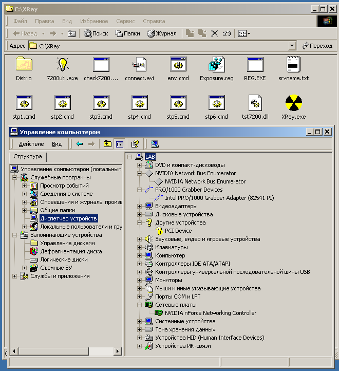The width and height of the screenshot is (339, 371).
Task: Toggle the Папки folders pane button
Action: click(127, 33)
